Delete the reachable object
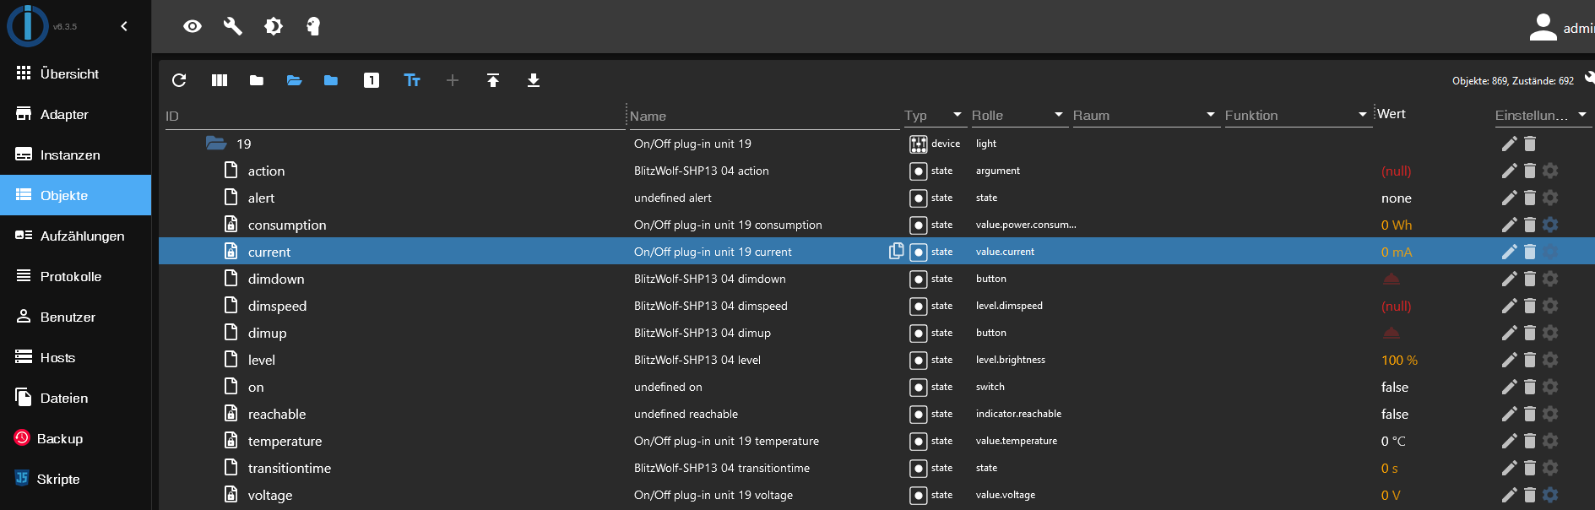This screenshot has height=510, width=1595. click(1530, 414)
